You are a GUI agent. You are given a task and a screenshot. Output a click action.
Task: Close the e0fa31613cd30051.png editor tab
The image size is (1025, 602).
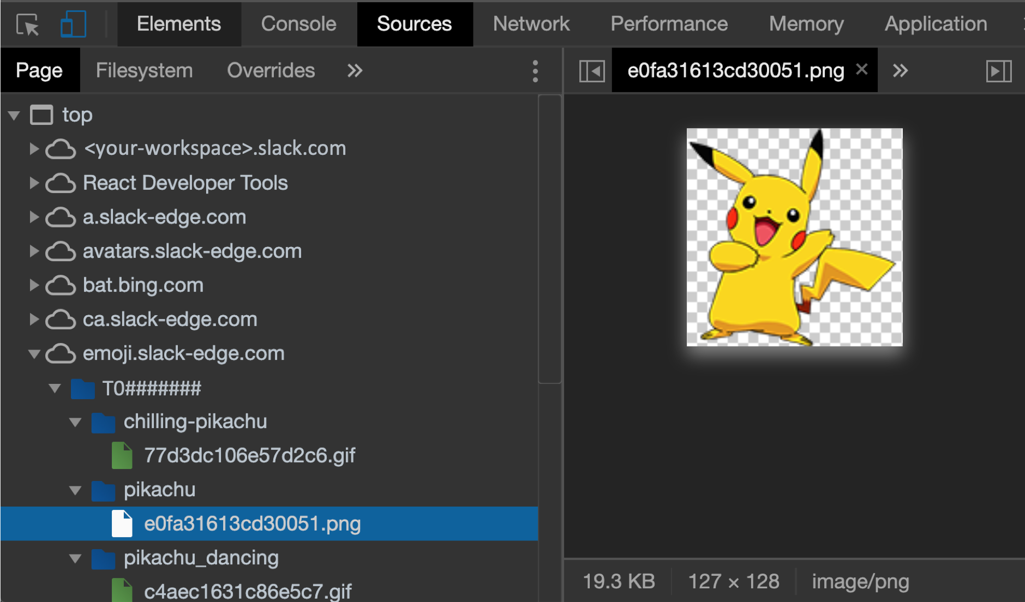point(862,69)
